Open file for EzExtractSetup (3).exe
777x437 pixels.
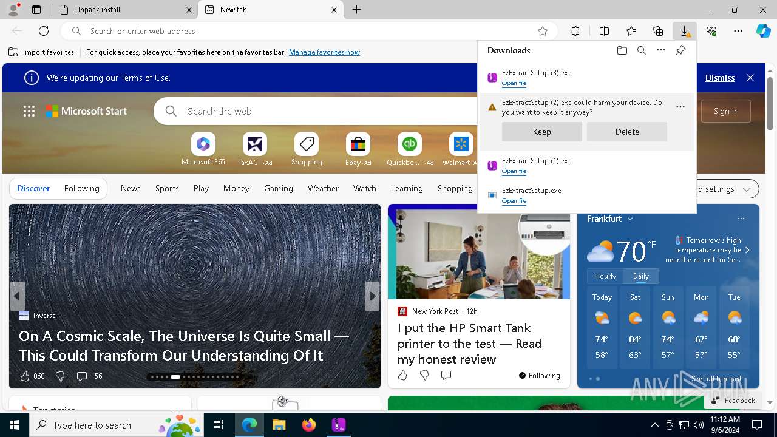coord(514,83)
